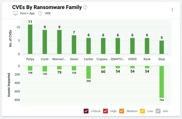Screen dimensions: 182x119
Task: Toggle the Low severity checkbox
Action: coord(142,111)
